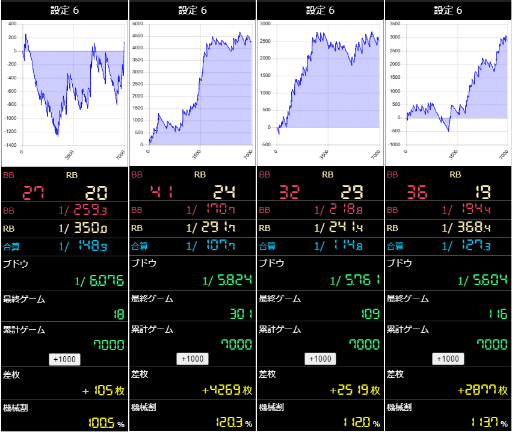Select the 最終ゲーム value 18
Viewport: 512px width, 432px height.
119,315
